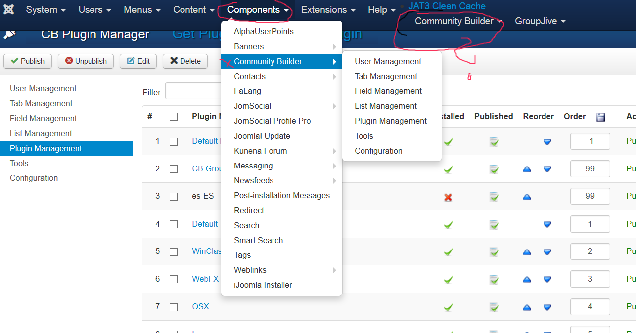Expand the Menus dropdown

[142, 10]
